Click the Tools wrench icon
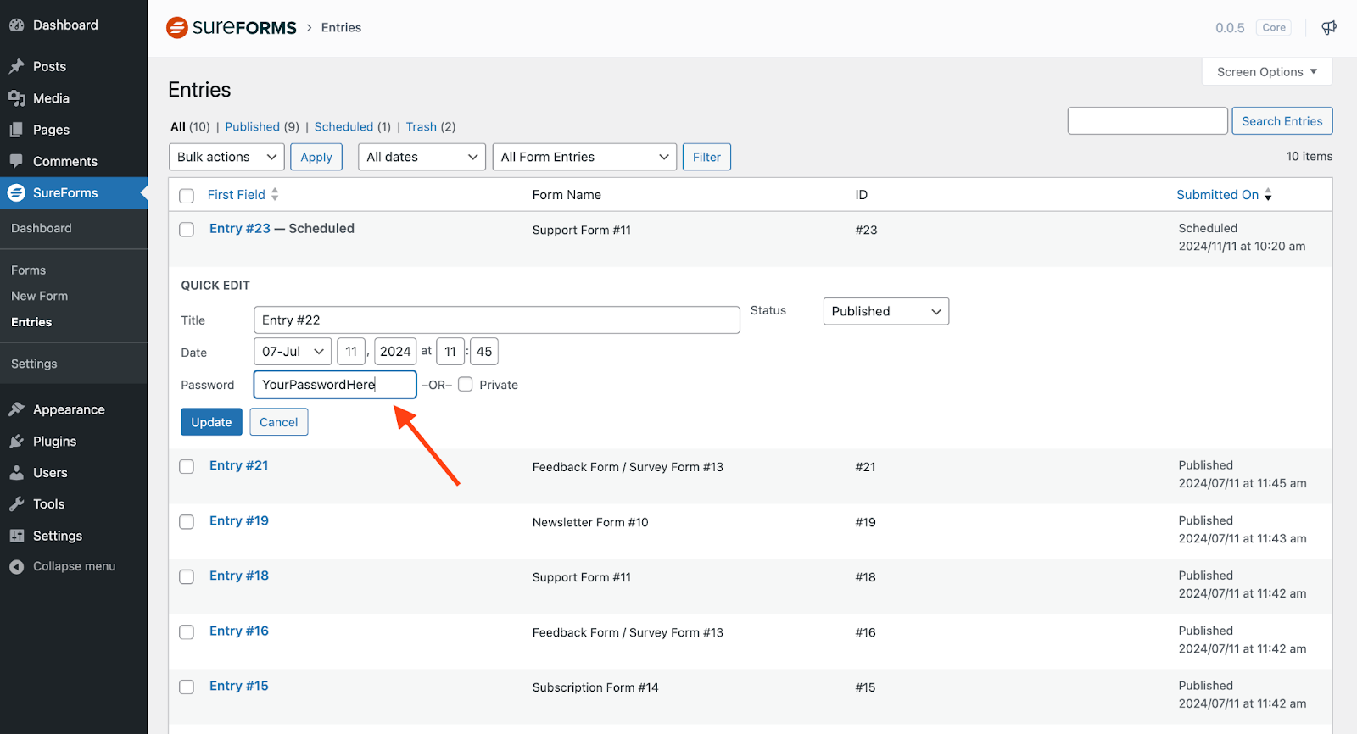Viewport: 1357px width, 734px height. pos(16,504)
